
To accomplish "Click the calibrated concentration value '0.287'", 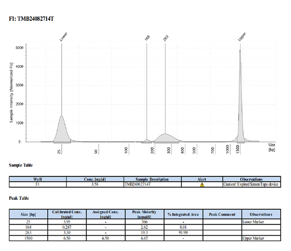I will tap(67, 227).
